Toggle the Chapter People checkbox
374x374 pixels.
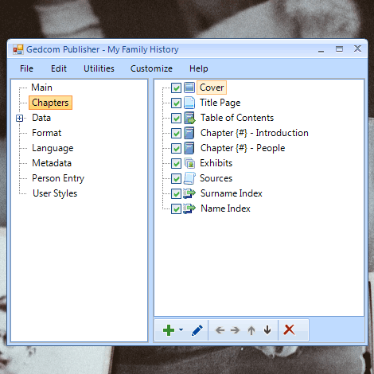[x=176, y=148]
